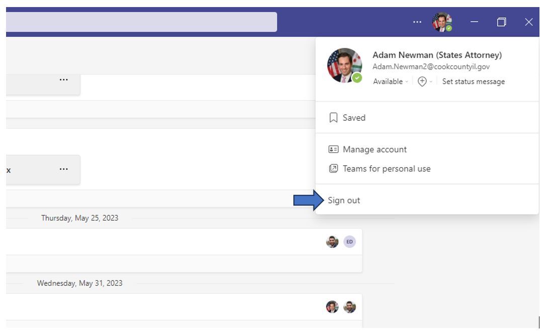541x334 pixels.
Task: Click Set status message
Action: coord(473,82)
